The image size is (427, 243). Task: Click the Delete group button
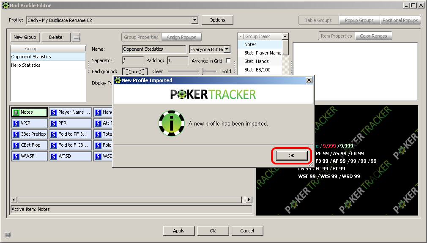pos(55,37)
